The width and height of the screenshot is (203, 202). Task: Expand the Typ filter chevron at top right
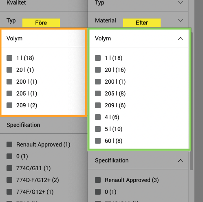181,2
